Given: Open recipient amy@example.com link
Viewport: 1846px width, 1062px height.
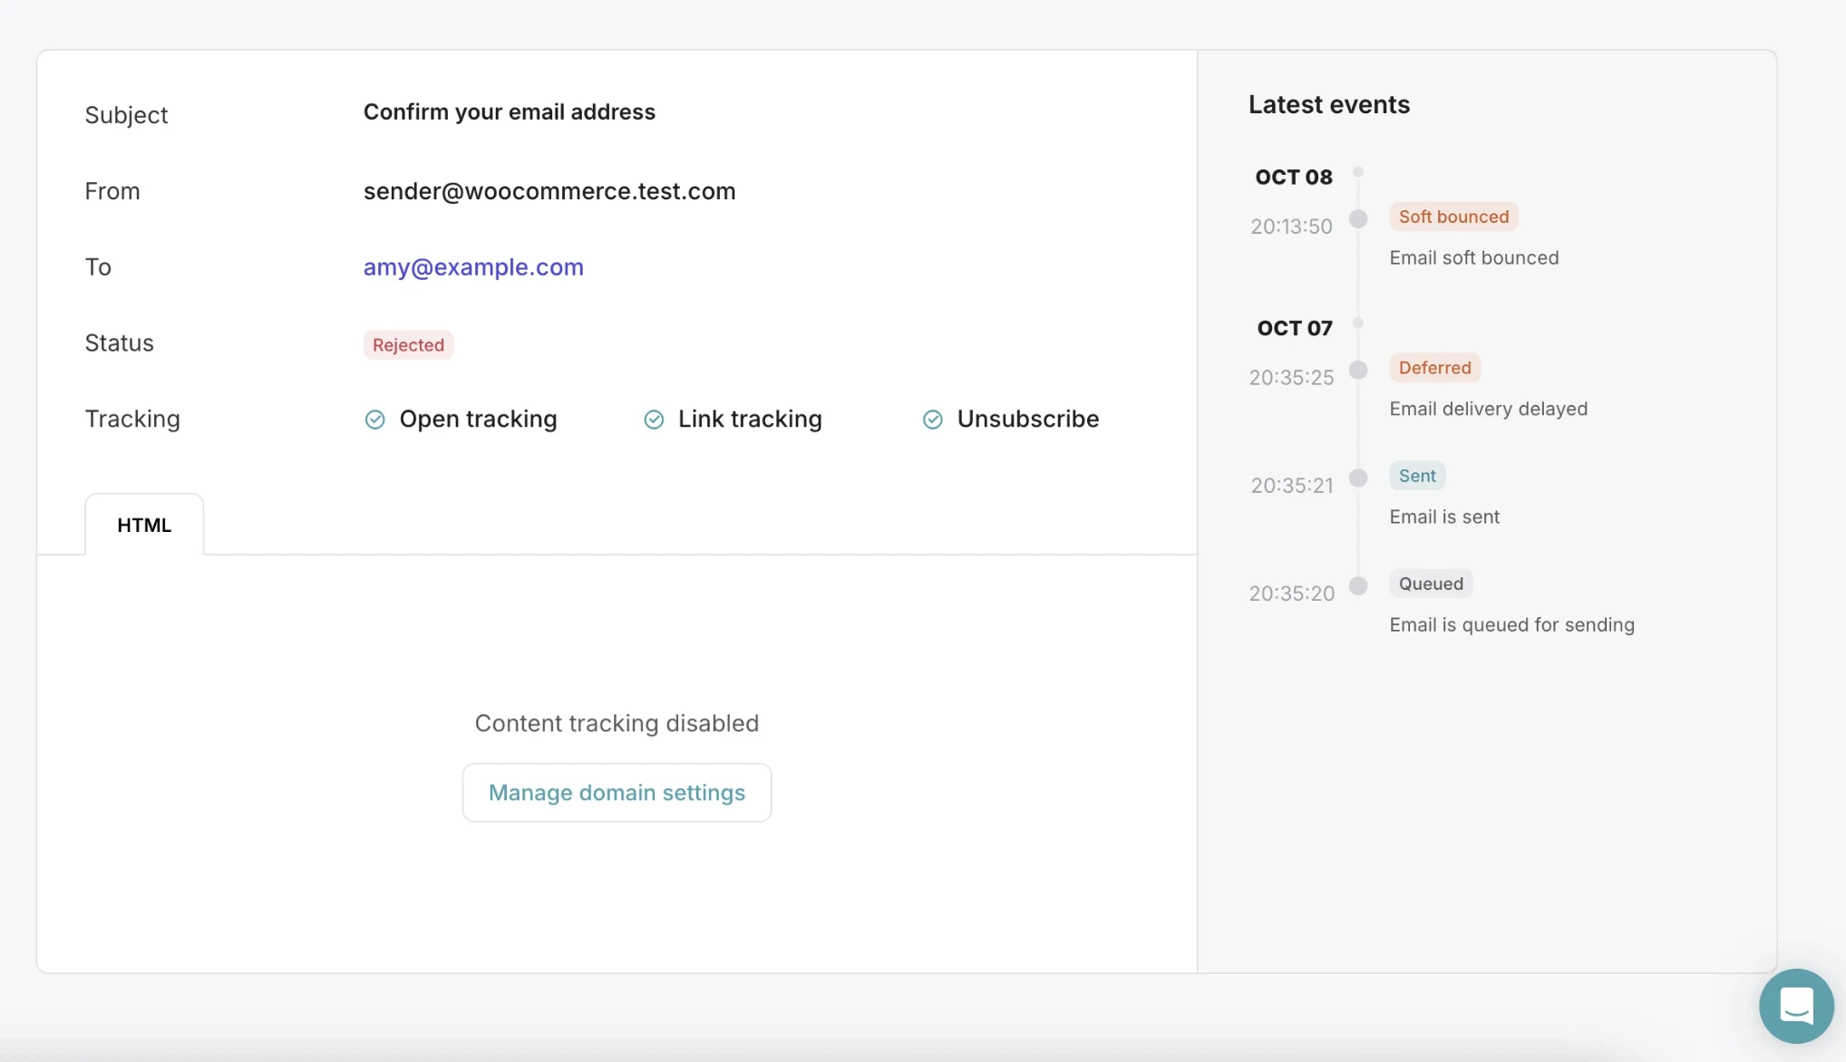Looking at the screenshot, I should [x=473, y=267].
